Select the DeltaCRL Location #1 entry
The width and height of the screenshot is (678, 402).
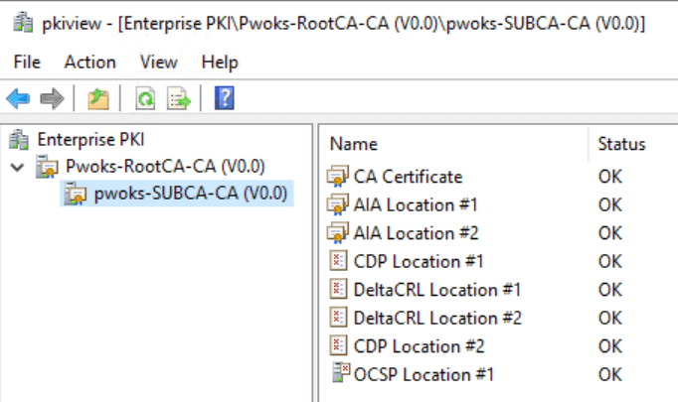(437, 290)
